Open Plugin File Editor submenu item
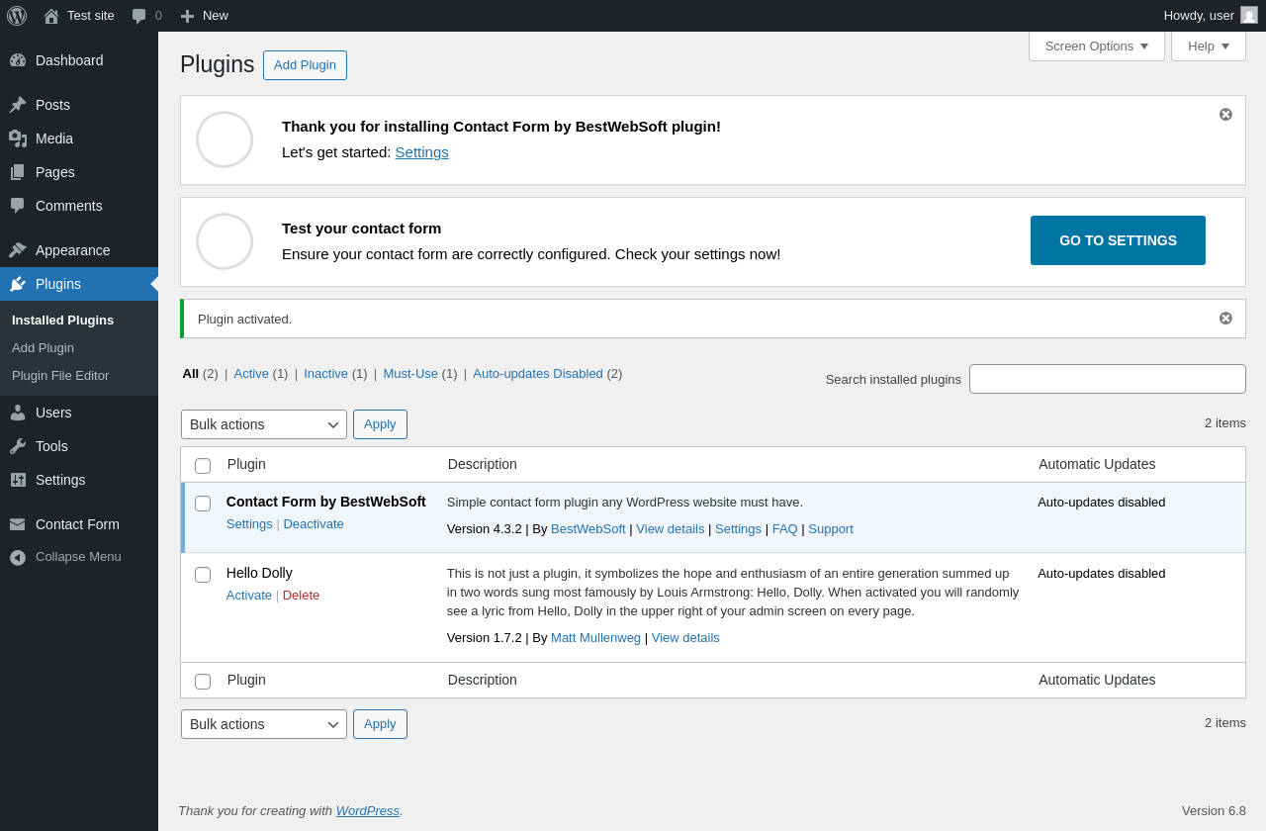This screenshot has width=1266, height=831. tap(60, 376)
